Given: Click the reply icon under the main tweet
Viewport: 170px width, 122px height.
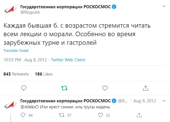Looking at the screenshot, I should pos(24,88).
